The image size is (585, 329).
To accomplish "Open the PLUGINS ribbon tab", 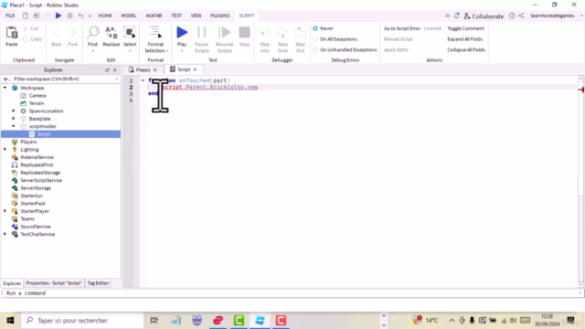I will [219, 16].
